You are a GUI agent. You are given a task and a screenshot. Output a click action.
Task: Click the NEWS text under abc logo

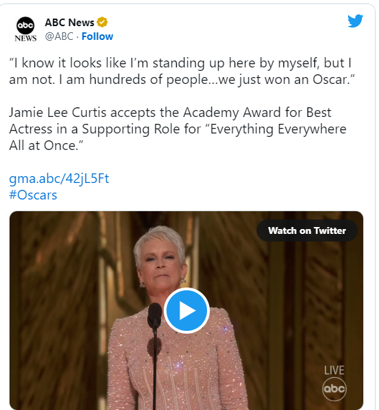tap(25, 39)
